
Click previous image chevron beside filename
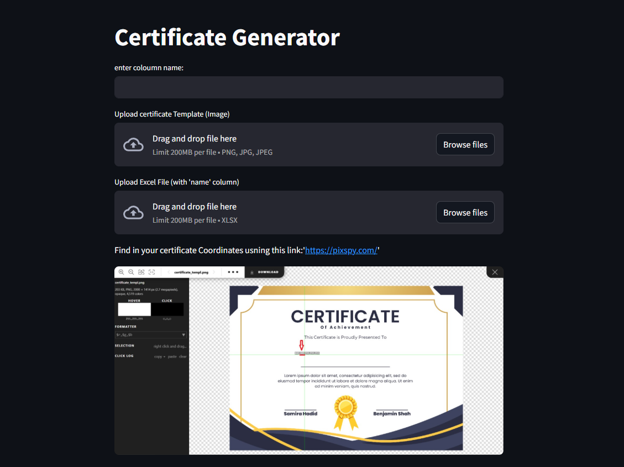click(x=169, y=272)
